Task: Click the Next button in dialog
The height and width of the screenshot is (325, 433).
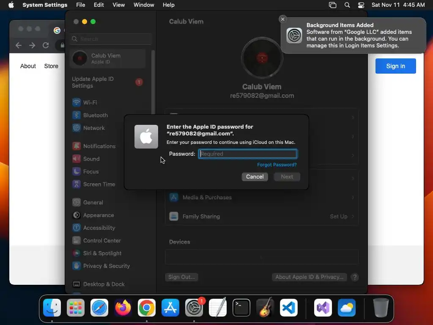Action: pos(287,177)
